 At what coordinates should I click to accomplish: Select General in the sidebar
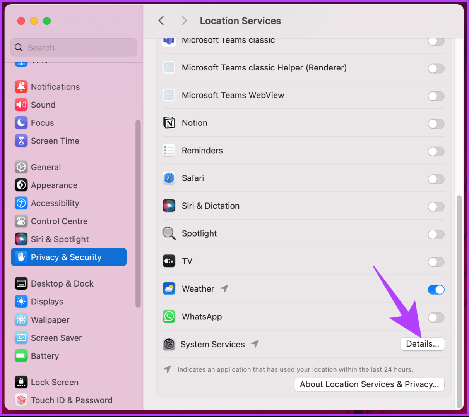(46, 167)
